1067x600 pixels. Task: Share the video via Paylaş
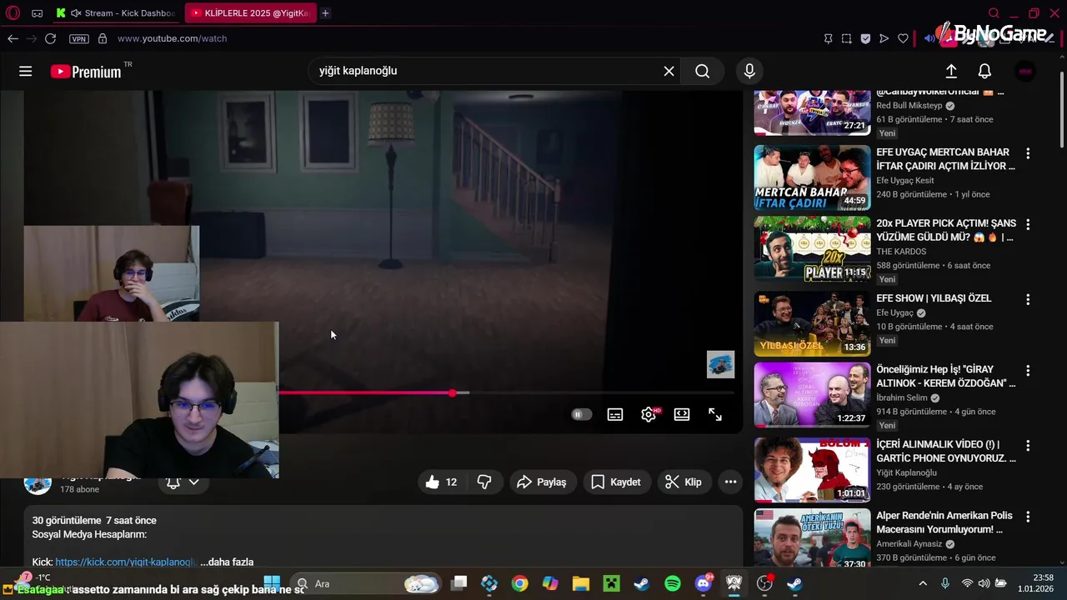tap(542, 482)
